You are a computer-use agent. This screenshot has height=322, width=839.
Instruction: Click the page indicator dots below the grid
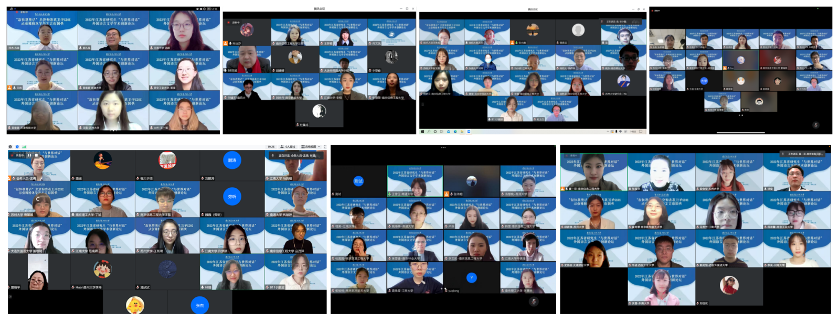741,115
